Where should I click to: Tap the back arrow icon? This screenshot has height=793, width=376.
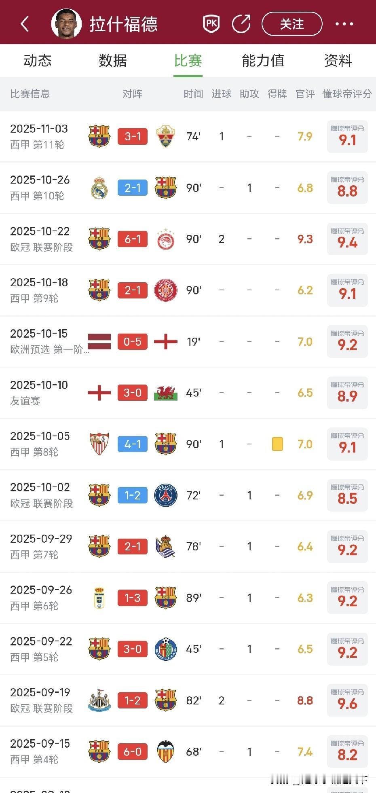click(25, 24)
